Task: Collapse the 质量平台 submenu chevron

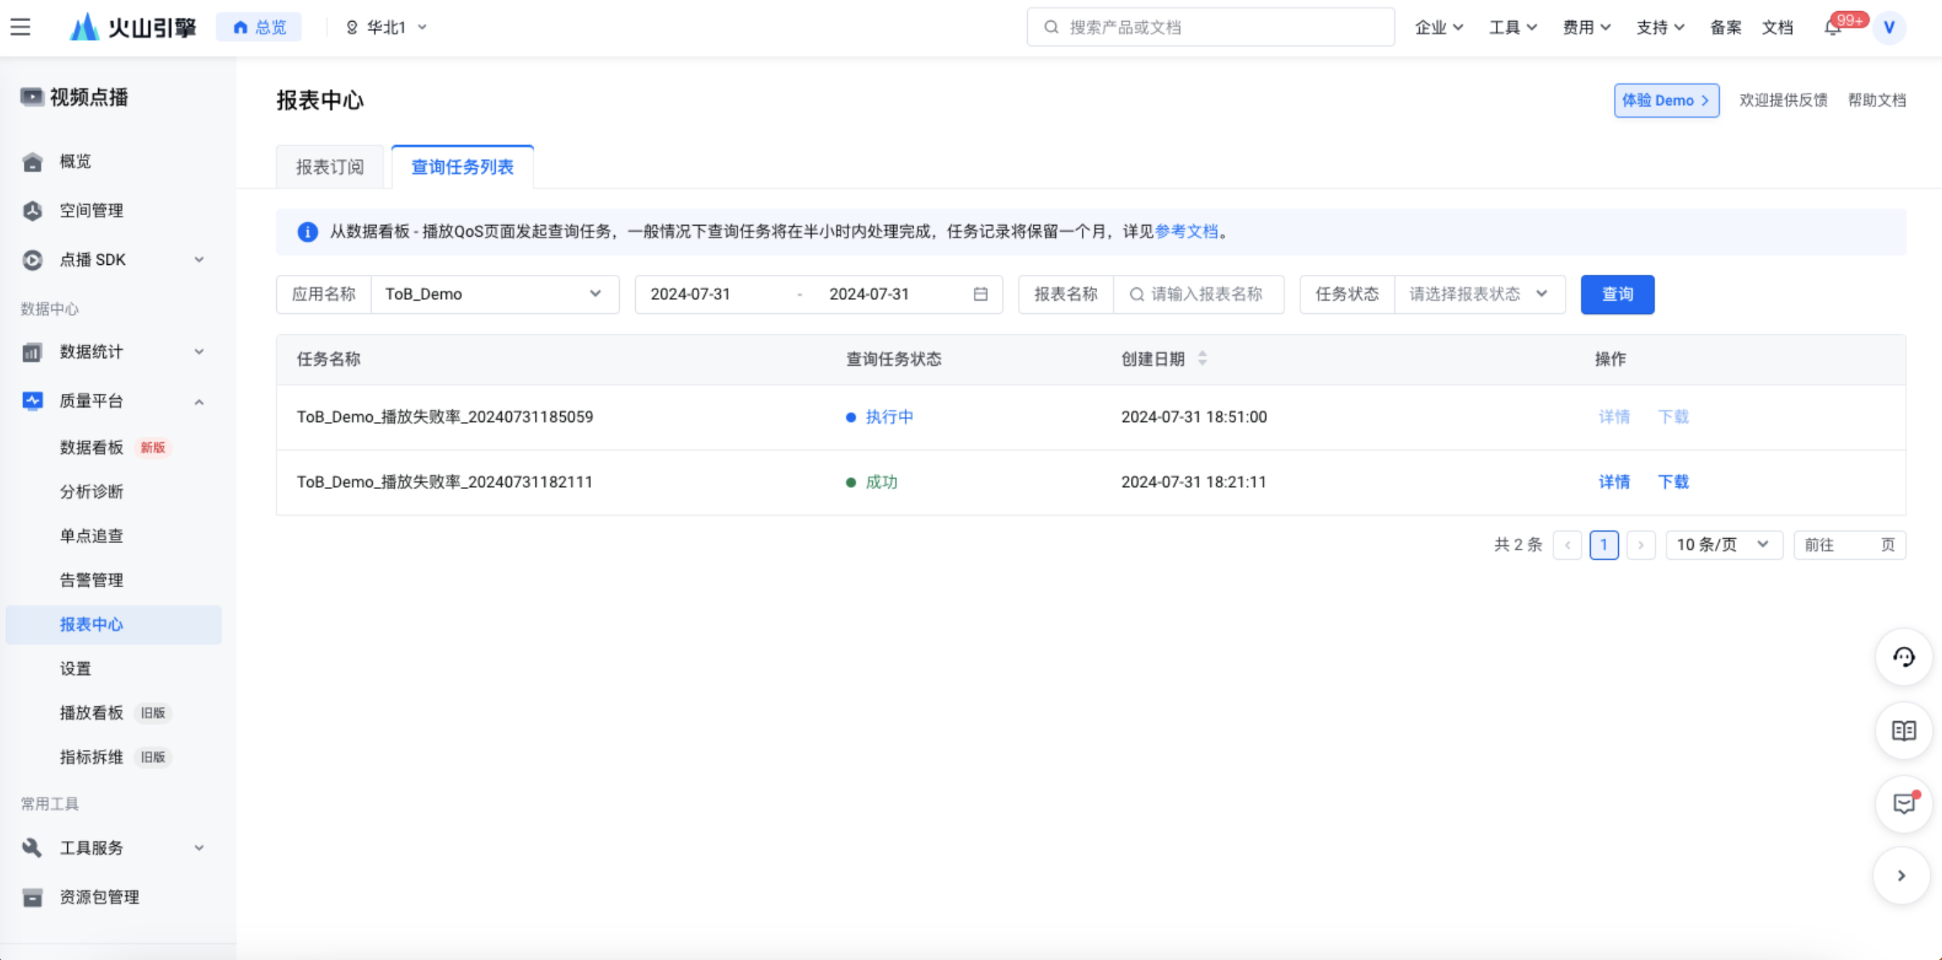Action: (x=199, y=402)
